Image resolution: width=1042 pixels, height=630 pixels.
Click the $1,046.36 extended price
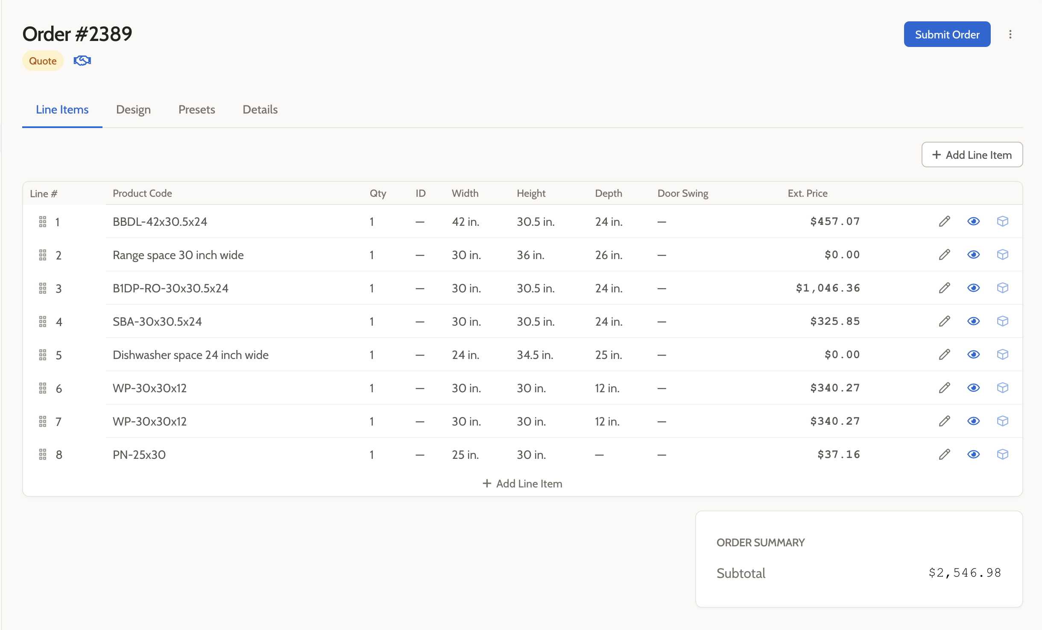click(828, 288)
